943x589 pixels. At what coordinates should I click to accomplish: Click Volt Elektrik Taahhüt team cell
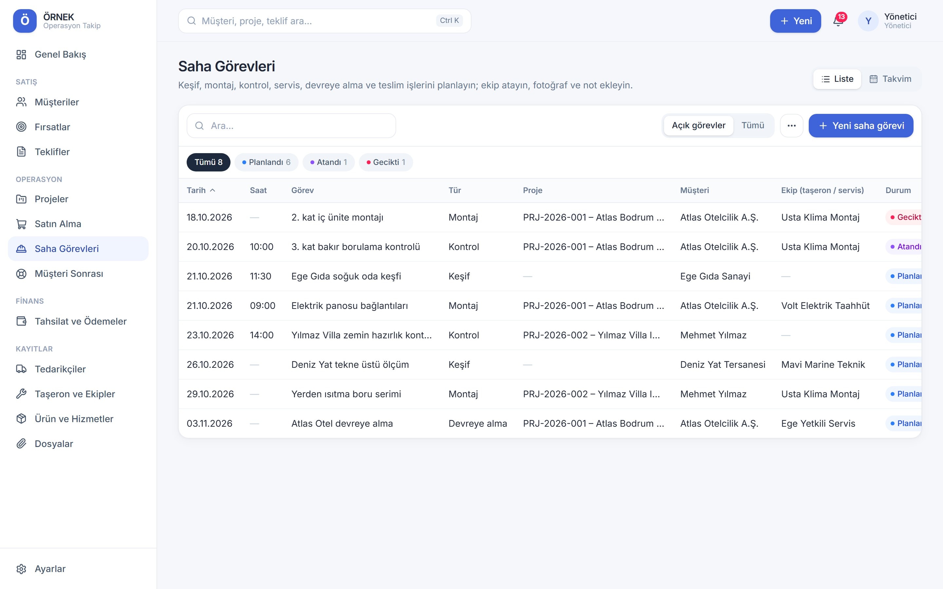click(825, 306)
